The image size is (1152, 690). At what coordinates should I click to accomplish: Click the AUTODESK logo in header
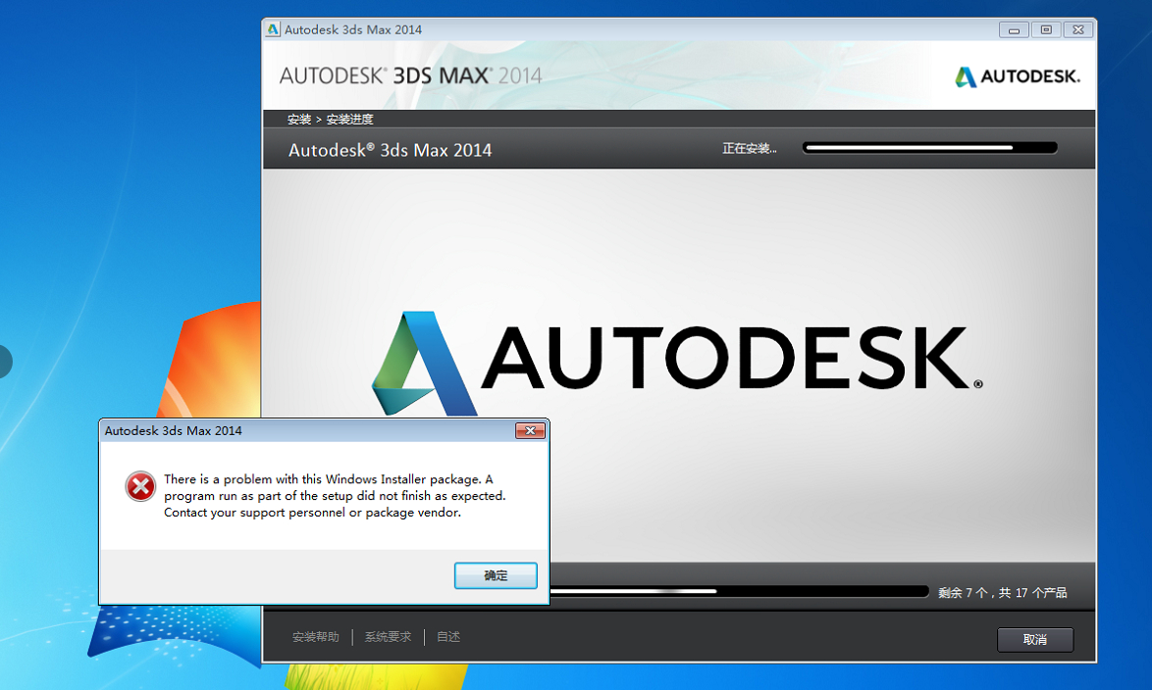coord(1018,76)
